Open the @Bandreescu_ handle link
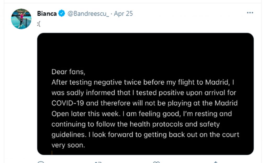Viewport: 268px width, 163px height. (88, 14)
